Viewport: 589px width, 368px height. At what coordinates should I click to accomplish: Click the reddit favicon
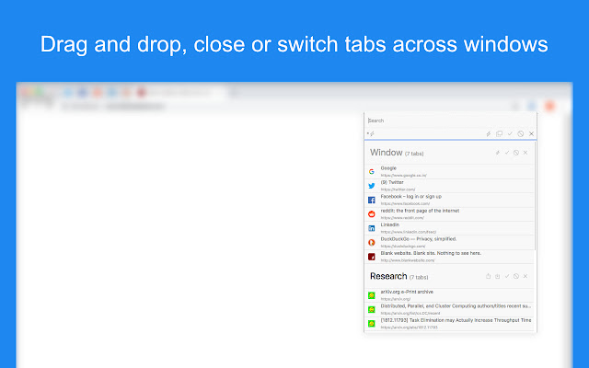point(372,214)
